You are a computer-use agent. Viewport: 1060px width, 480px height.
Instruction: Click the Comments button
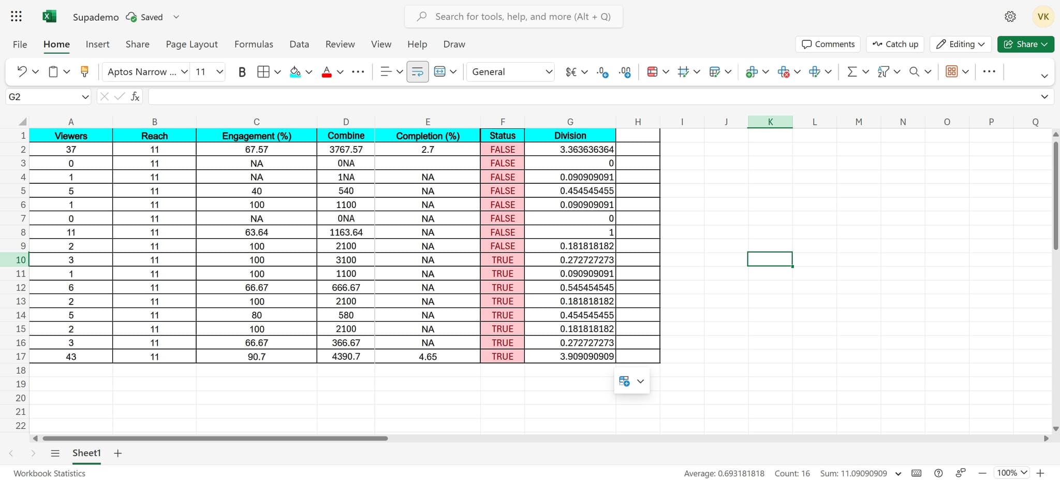[x=827, y=44]
